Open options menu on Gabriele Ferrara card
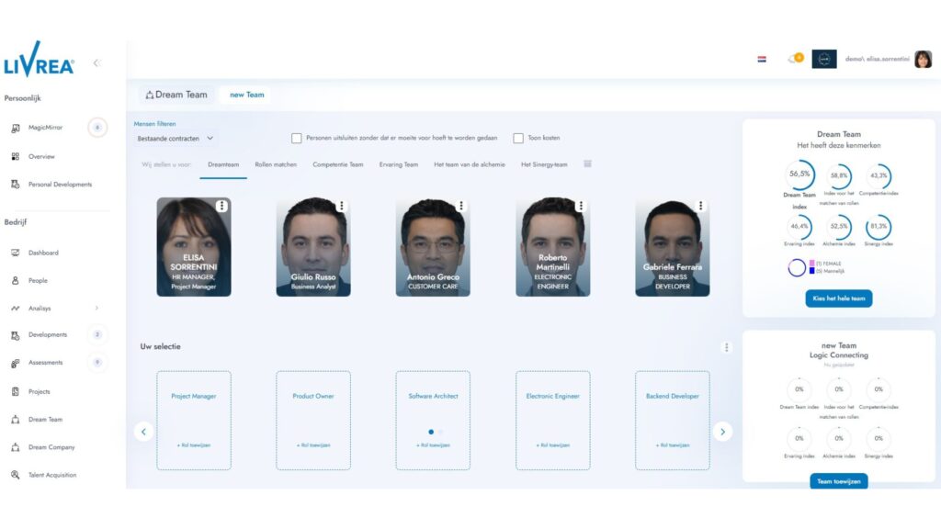The width and height of the screenshot is (941, 529). point(700,206)
